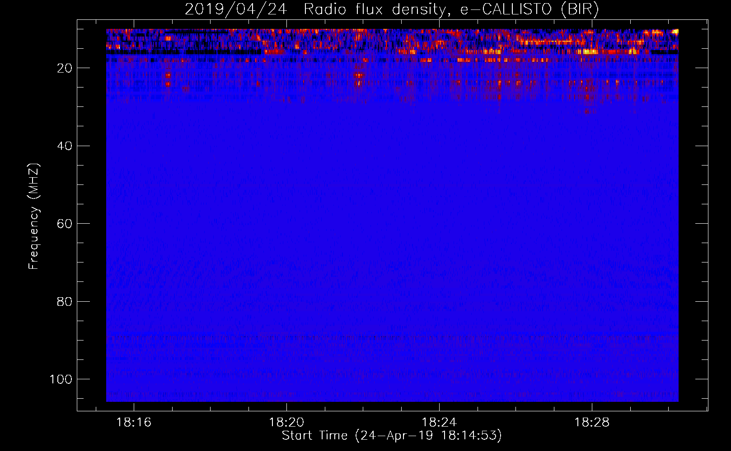Click the 18:24 time tick label
Viewport: 731px width, 451px height.
439,423
